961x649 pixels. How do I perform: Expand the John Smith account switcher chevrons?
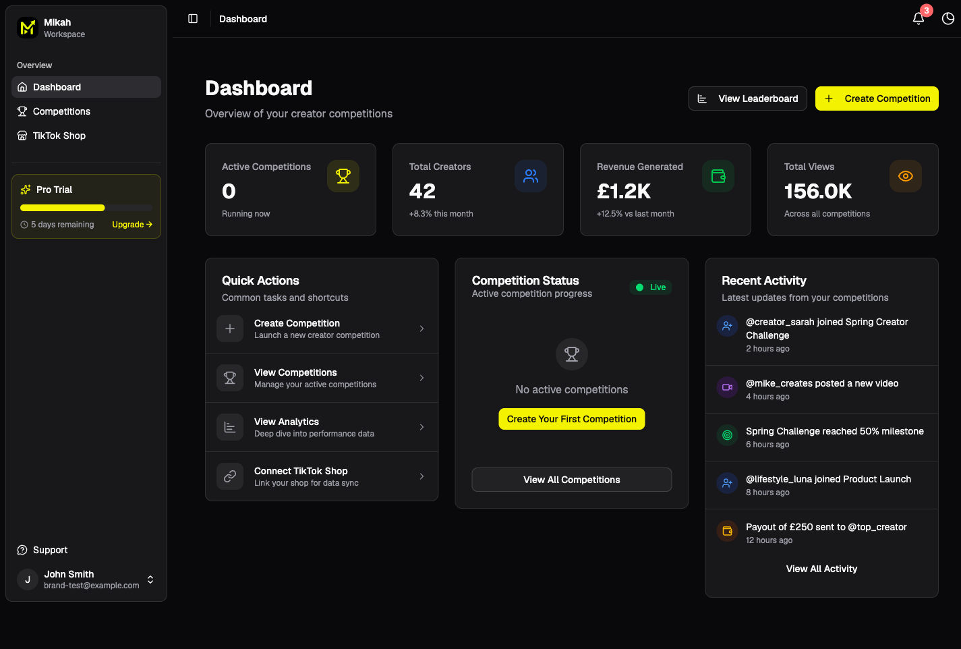coord(150,580)
